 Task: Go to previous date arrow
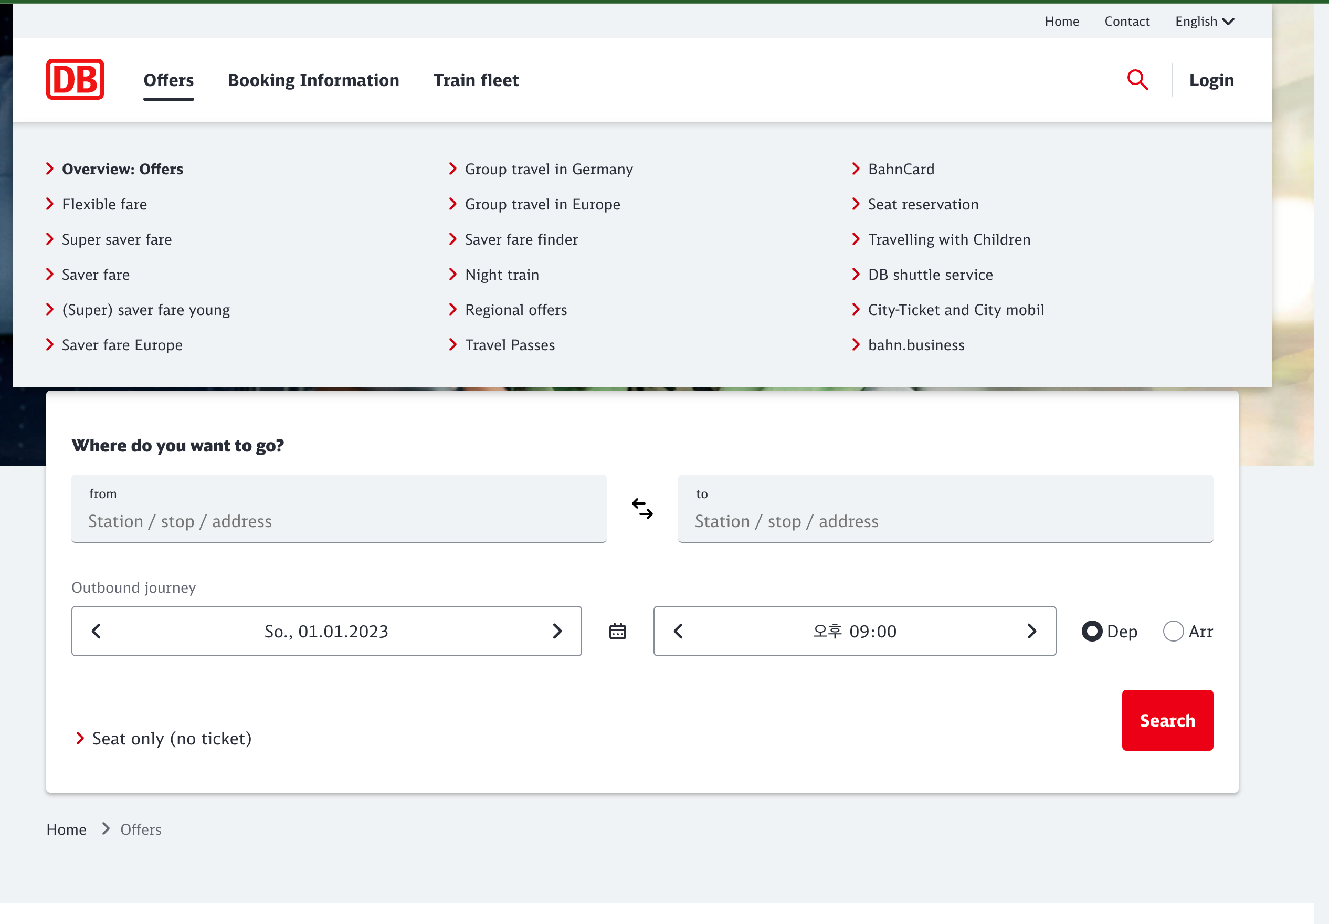point(97,631)
